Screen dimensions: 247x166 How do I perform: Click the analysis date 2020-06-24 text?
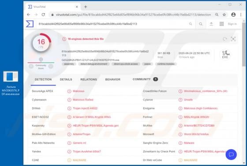194,53
